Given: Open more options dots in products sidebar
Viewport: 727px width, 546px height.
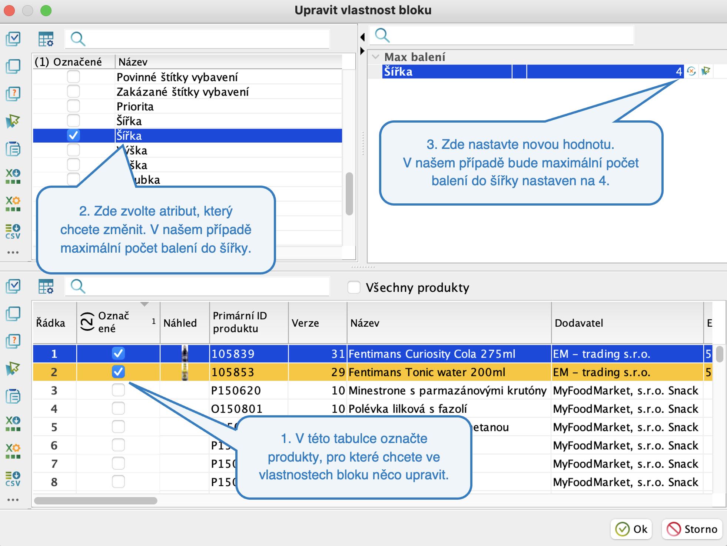Looking at the screenshot, I should 13,500.
